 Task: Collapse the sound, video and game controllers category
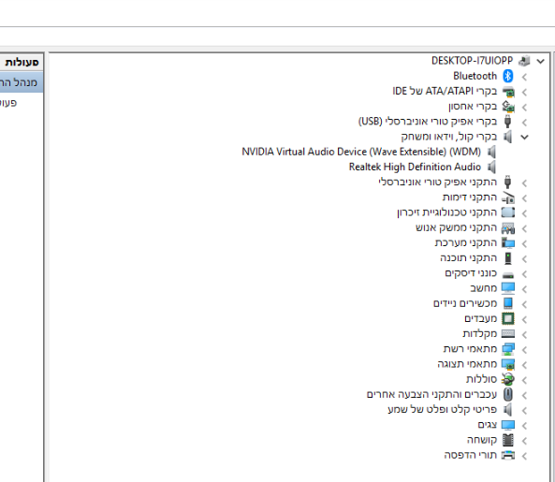pos(524,137)
